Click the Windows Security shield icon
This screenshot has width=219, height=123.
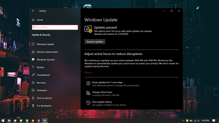(33, 59)
